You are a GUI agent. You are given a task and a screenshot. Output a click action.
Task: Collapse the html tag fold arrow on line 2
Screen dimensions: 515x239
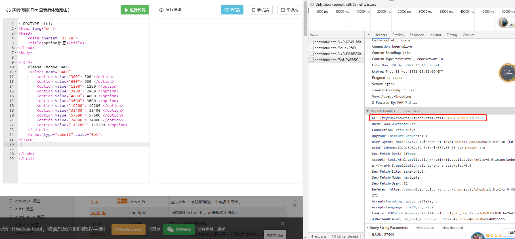coord(16,29)
